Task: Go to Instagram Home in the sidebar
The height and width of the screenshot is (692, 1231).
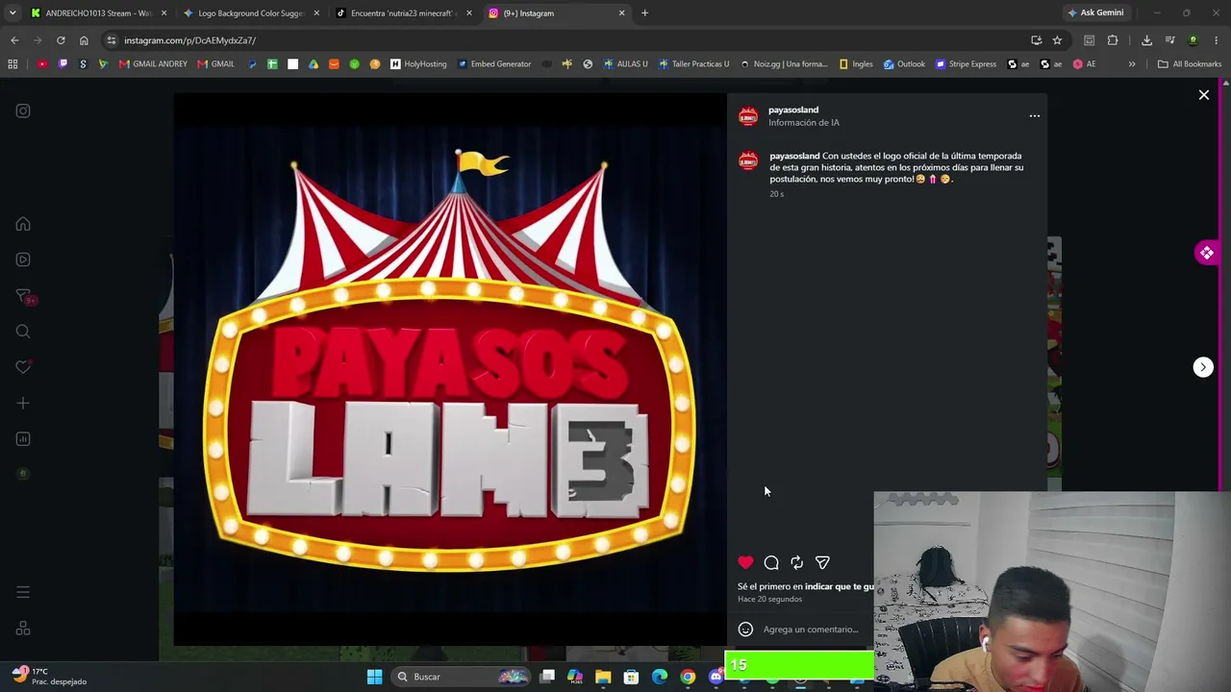Action: (x=23, y=224)
